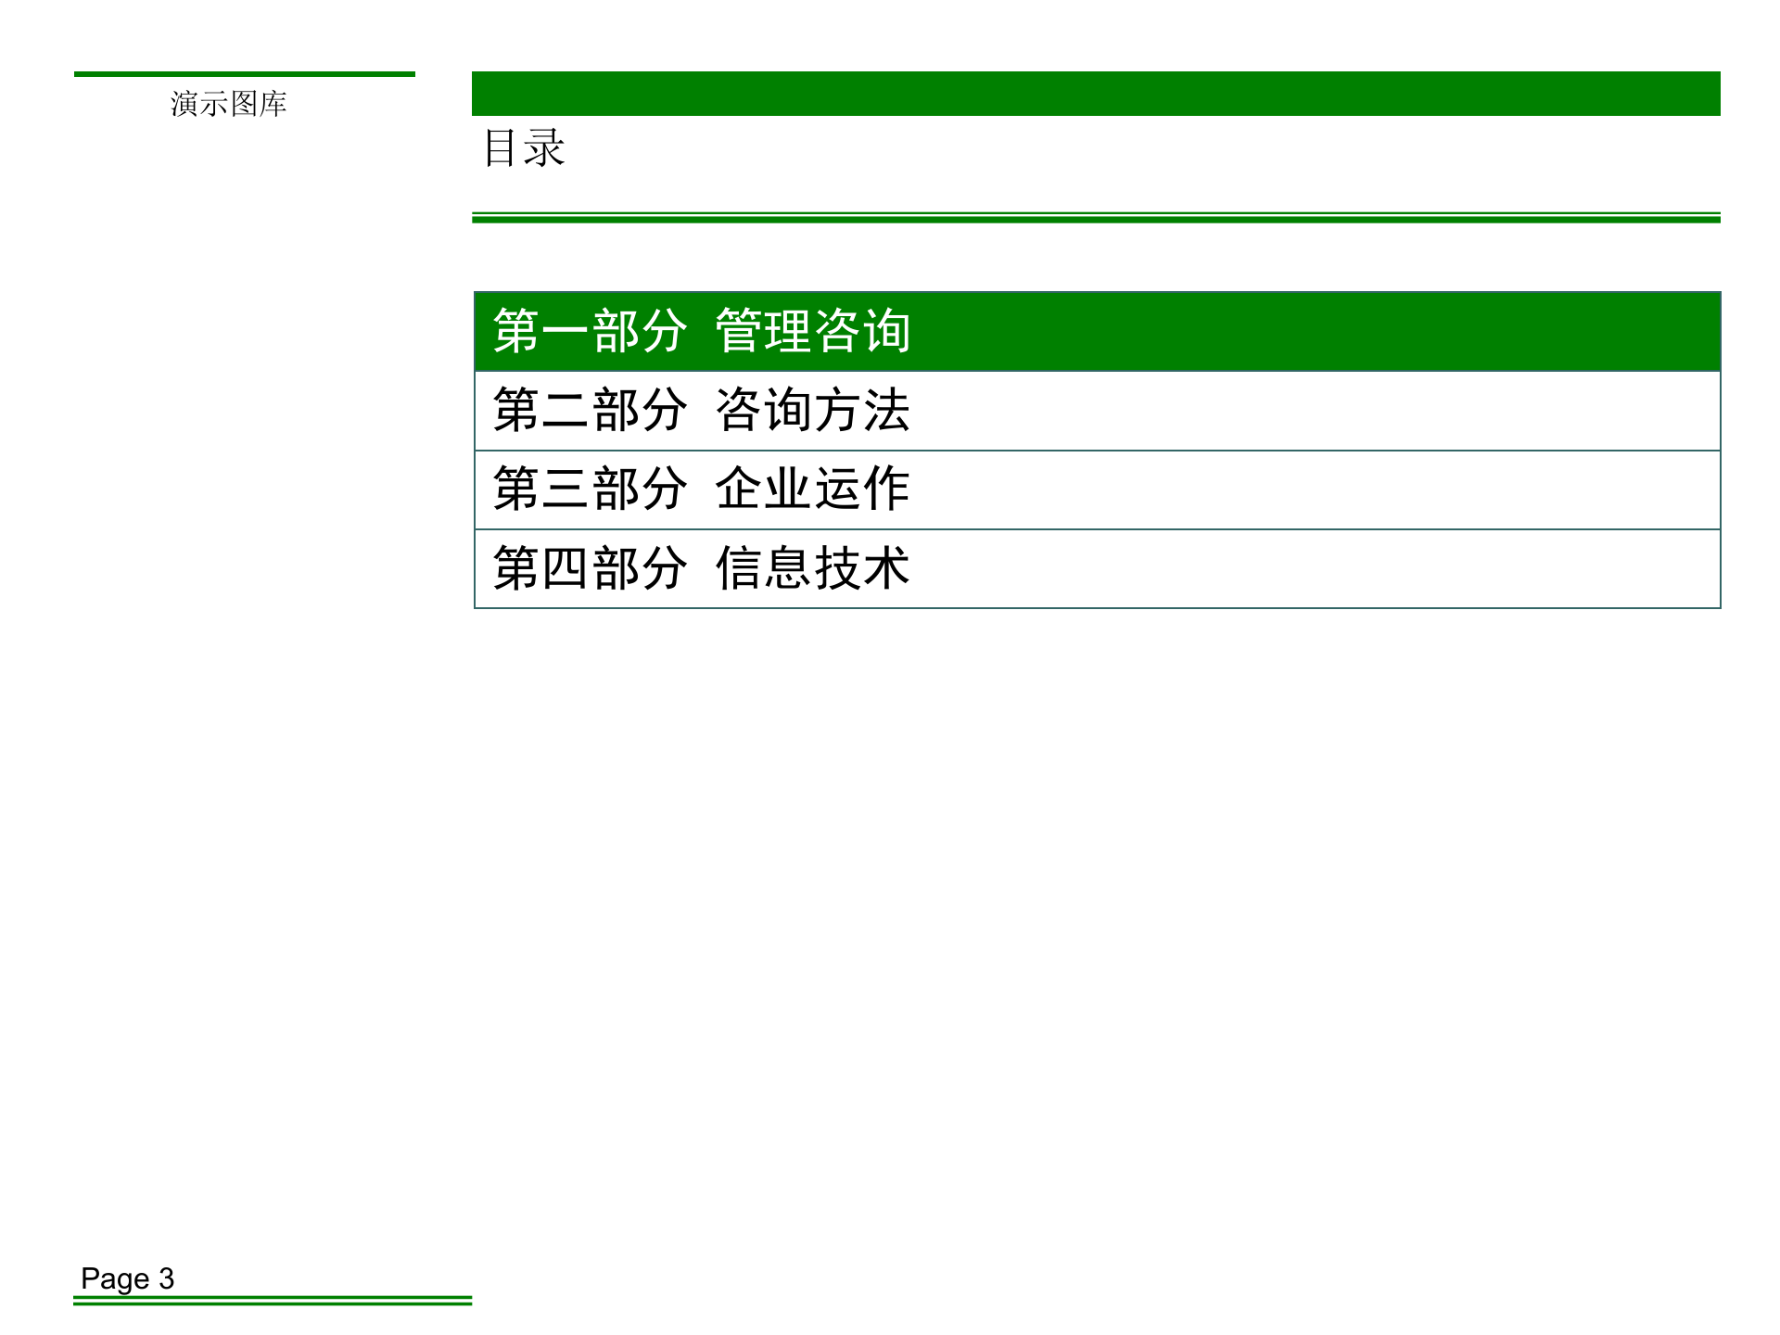
Task: Click the 目录 slide title
Action: point(524,148)
